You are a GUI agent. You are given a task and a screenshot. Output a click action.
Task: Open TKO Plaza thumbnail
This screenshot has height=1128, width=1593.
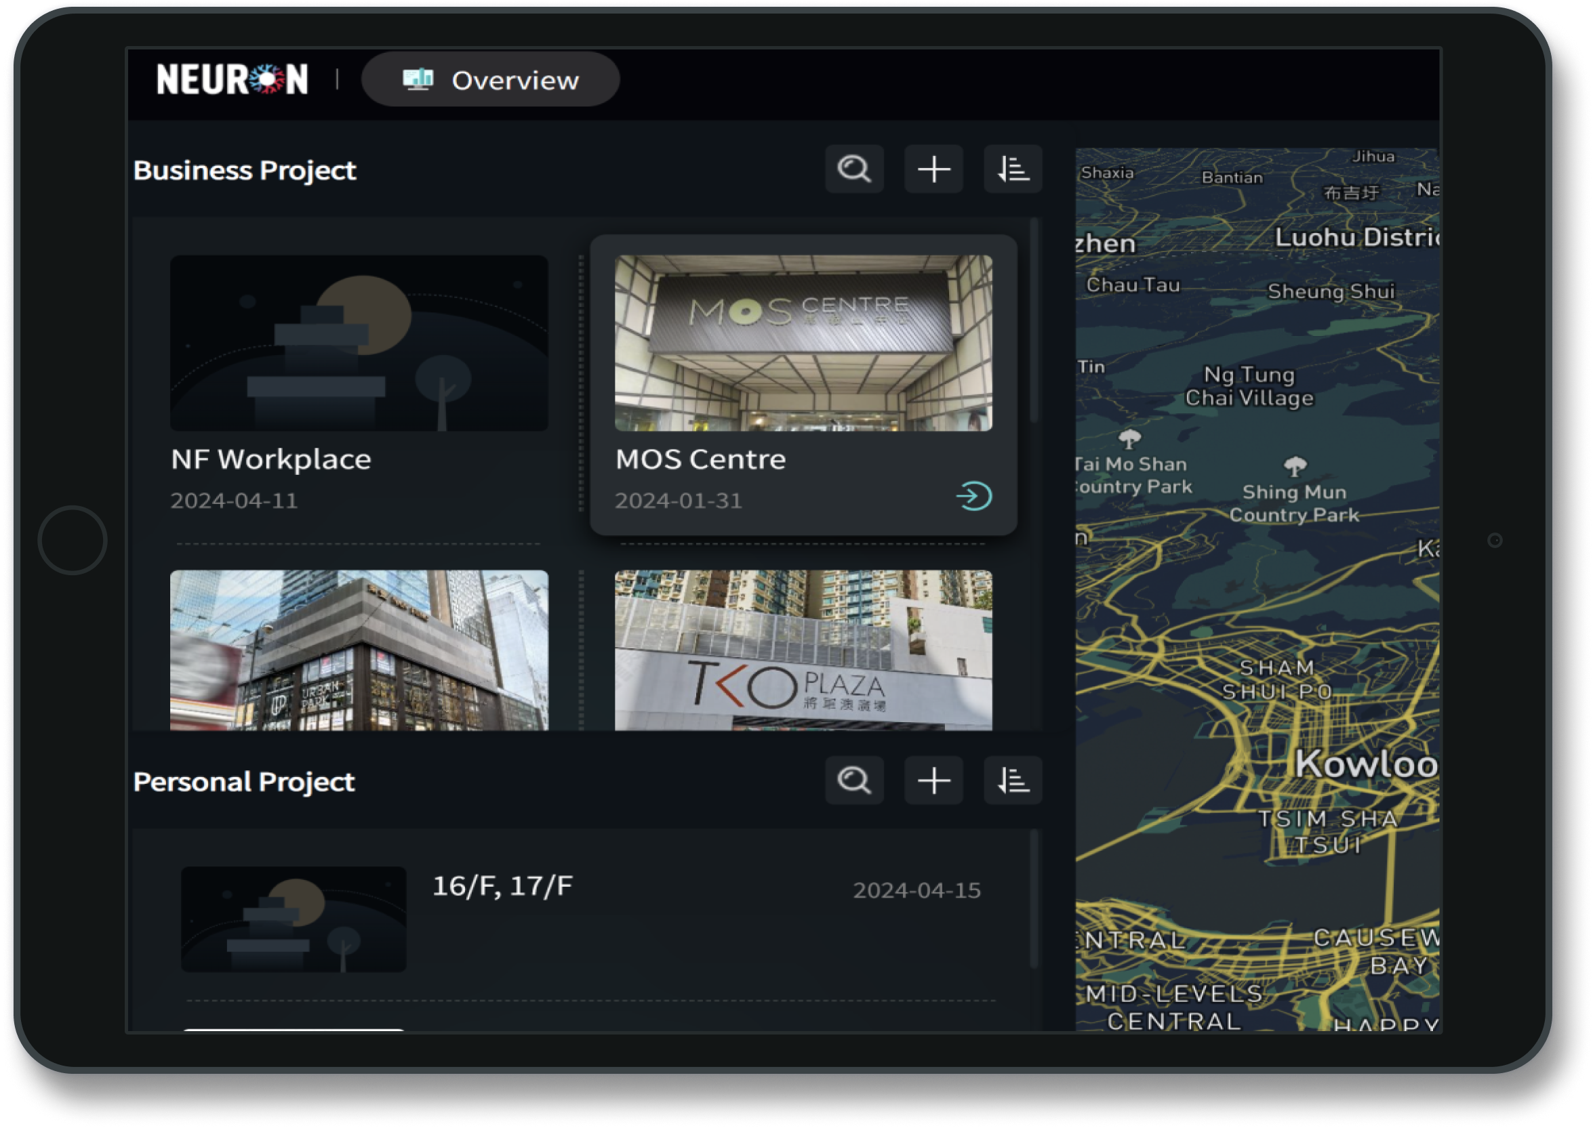pos(803,650)
